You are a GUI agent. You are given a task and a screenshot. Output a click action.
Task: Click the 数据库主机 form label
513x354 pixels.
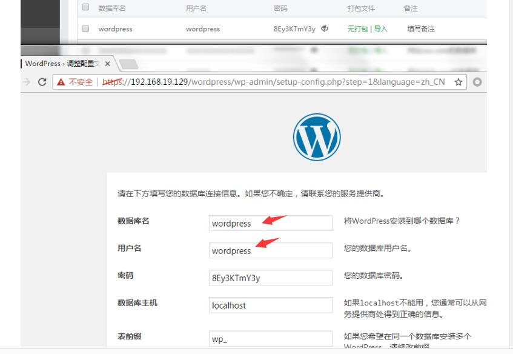pyautogui.click(x=137, y=302)
